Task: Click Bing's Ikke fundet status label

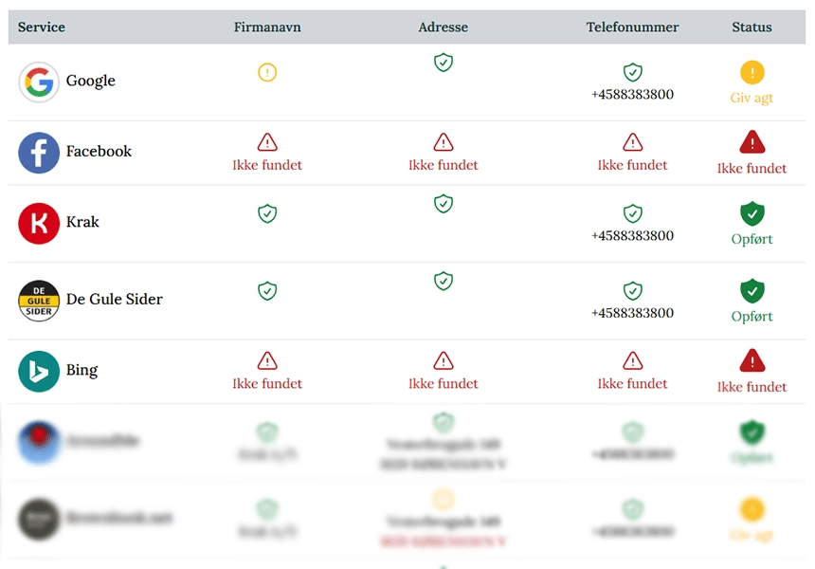Action: coord(752,387)
